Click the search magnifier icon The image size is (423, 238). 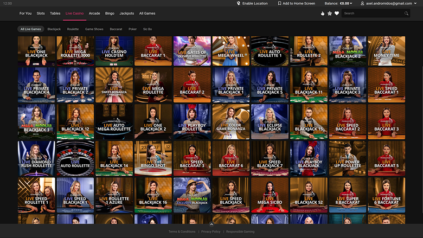click(x=406, y=13)
